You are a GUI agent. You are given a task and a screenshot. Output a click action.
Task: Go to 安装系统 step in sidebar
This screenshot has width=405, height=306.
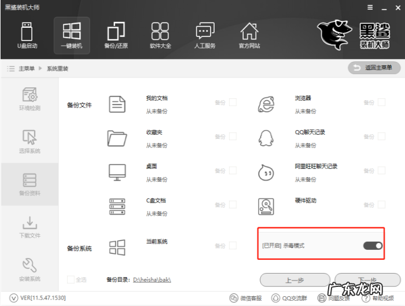point(30,270)
